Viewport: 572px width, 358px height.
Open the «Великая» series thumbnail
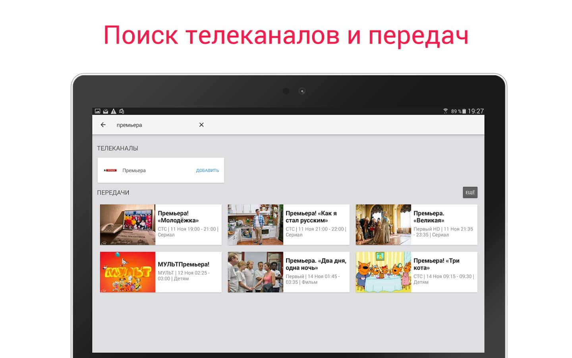383,225
